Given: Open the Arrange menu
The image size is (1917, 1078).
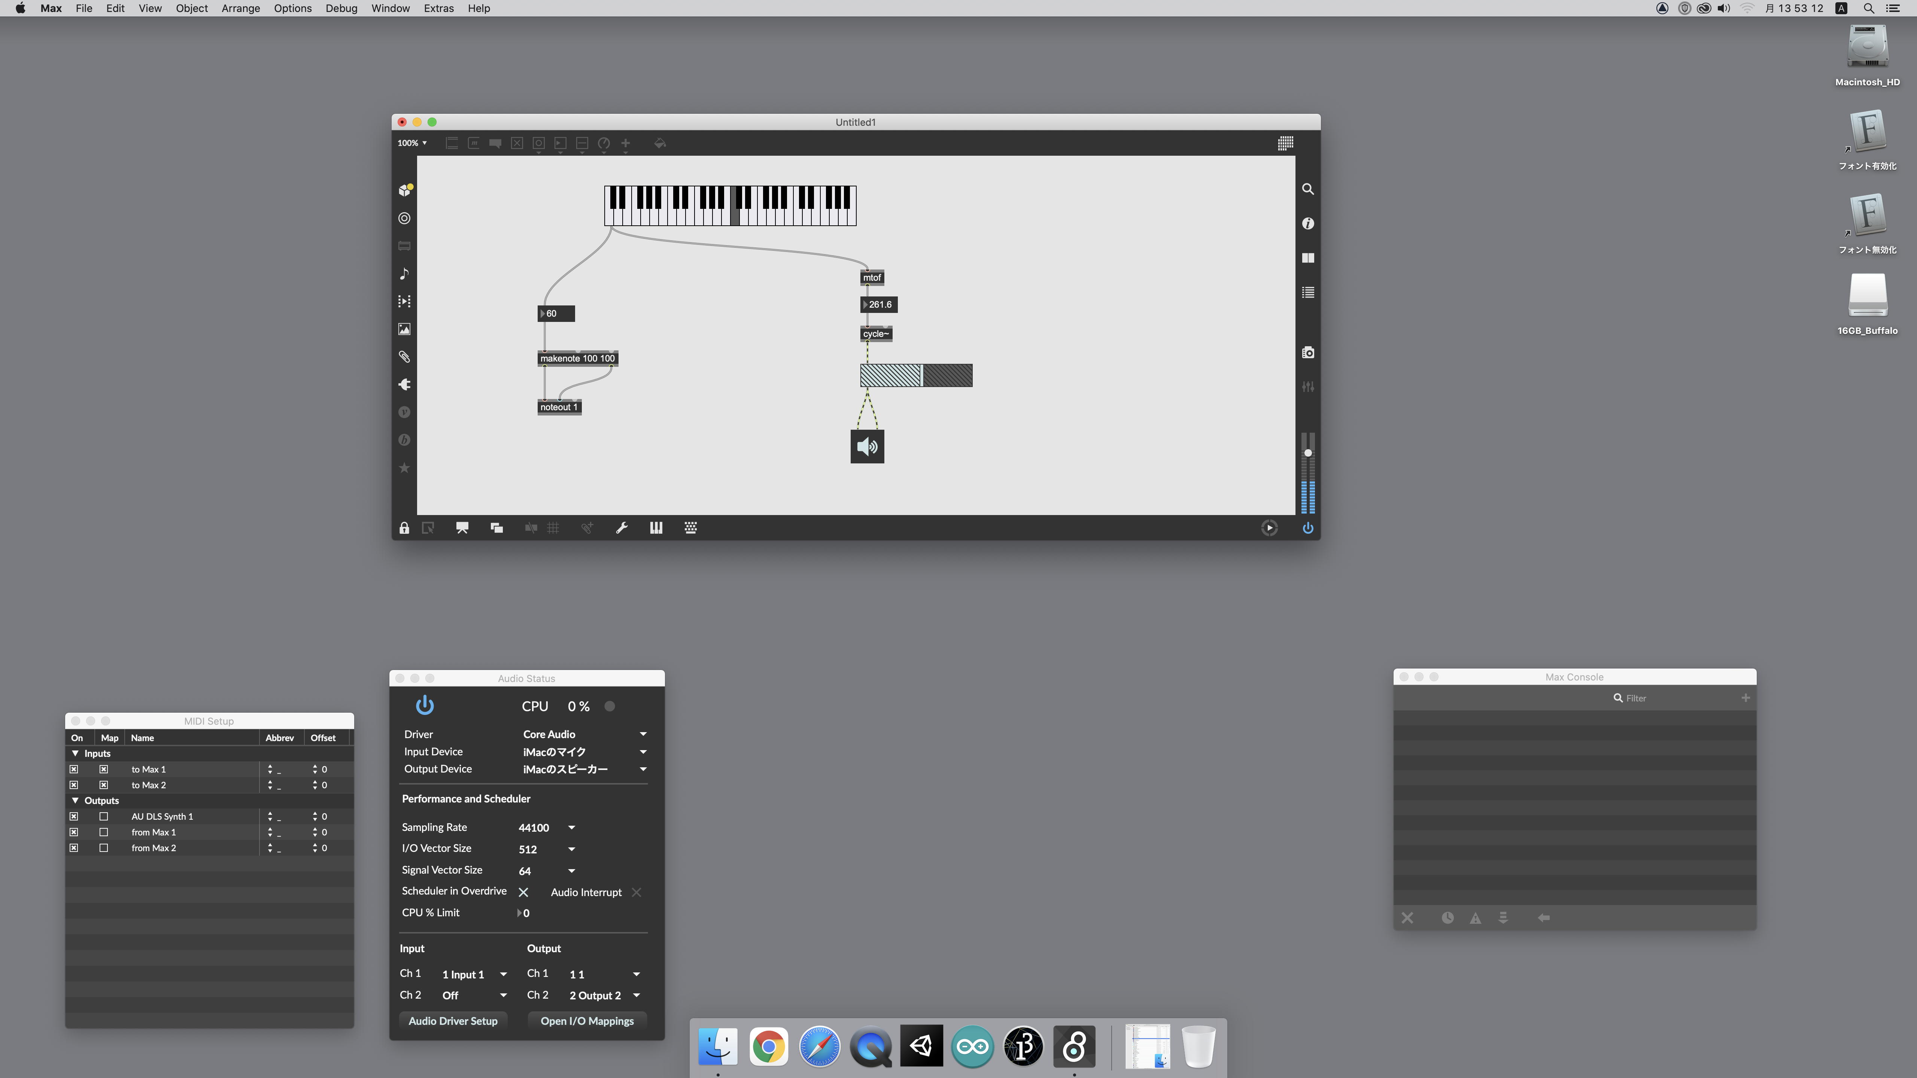Looking at the screenshot, I should 240,8.
